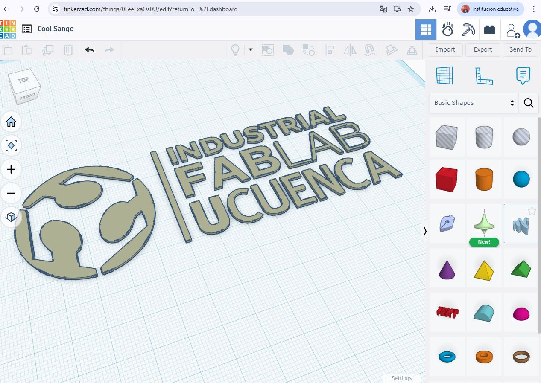Select the red Box shape
The height and width of the screenshot is (383, 541).
click(x=447, y=180)
